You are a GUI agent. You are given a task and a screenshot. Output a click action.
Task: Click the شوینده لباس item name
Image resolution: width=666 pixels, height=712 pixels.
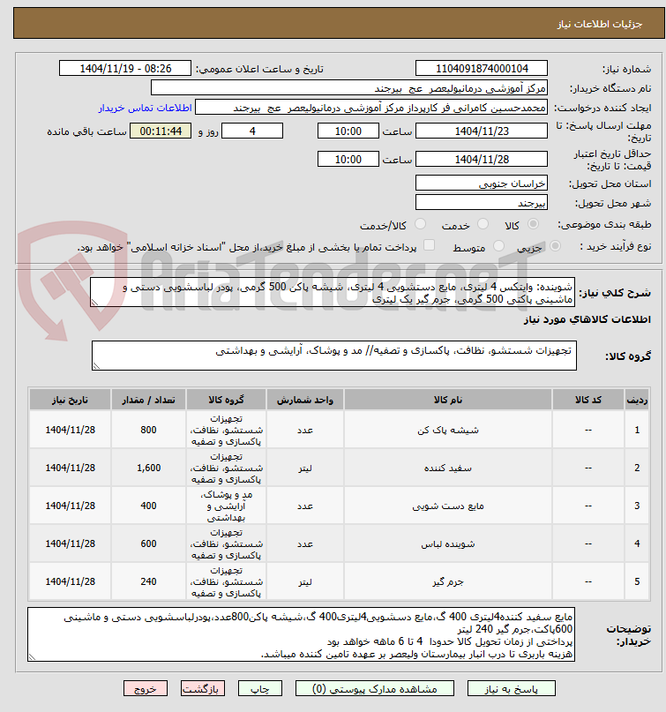point(448,543)
